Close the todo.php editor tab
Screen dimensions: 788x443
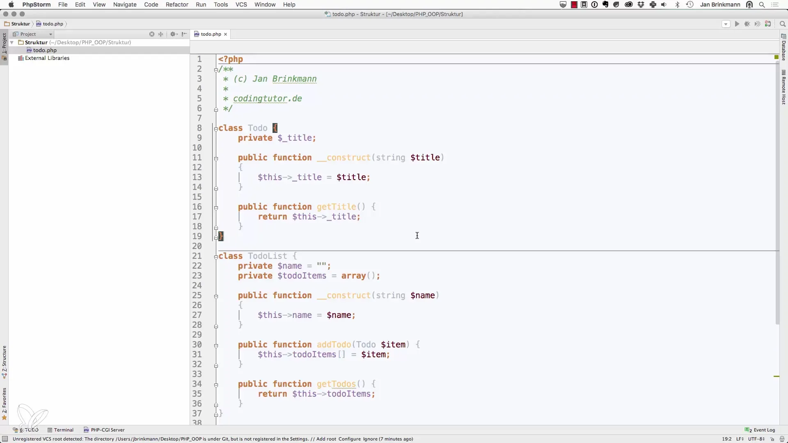point(225,34)
